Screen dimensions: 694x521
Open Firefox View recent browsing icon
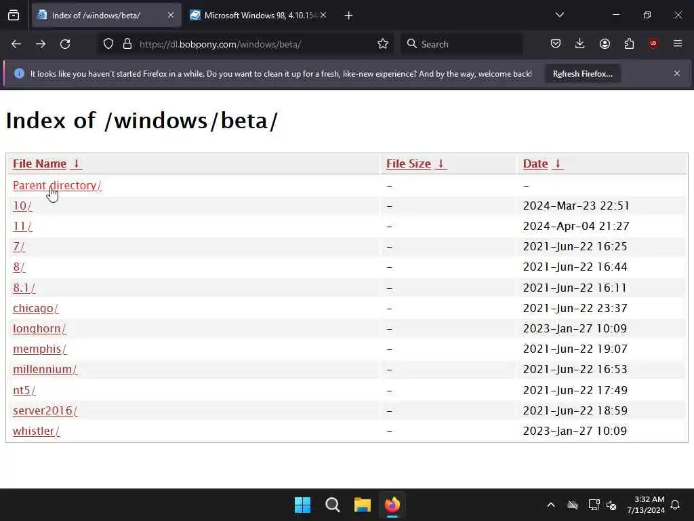14,16
